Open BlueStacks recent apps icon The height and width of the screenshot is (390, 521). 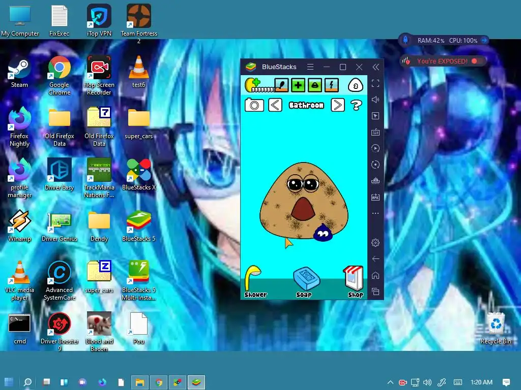pos(375,291)
